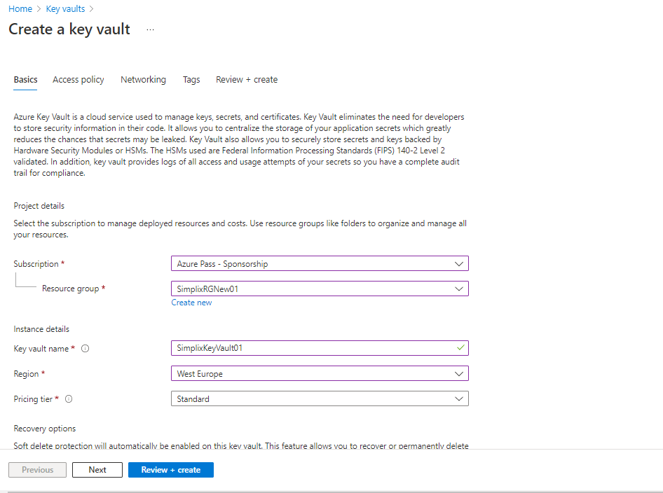Jump to the Review + create tab
Screen dimensions: 663x493
coord(247,80)
